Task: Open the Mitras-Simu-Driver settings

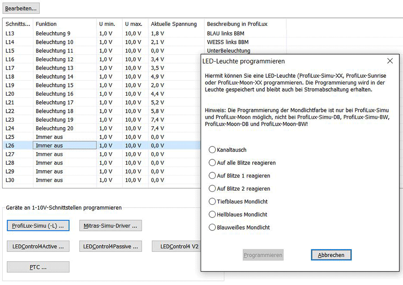Action: click(111, 225)
